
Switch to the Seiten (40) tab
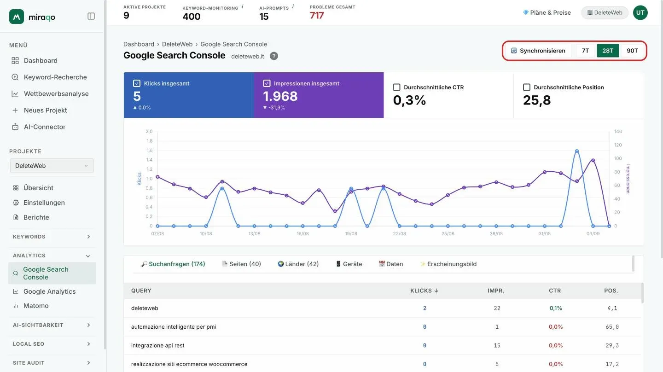[x=241, y=264]
